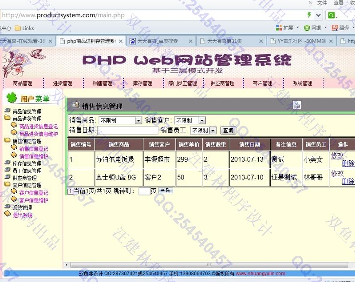
Task: Click the book icon beside 商品进货信息登记
Action: [x=14, y=125]
